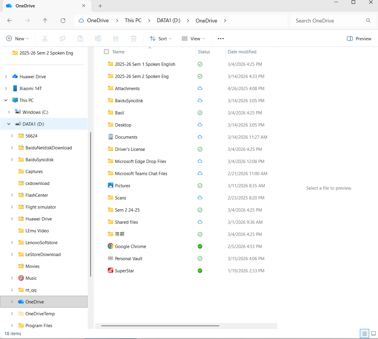The image size is (378, 339).
Task: Click the cloud status icon for Attachments
Action: click(x=200, y=88)
